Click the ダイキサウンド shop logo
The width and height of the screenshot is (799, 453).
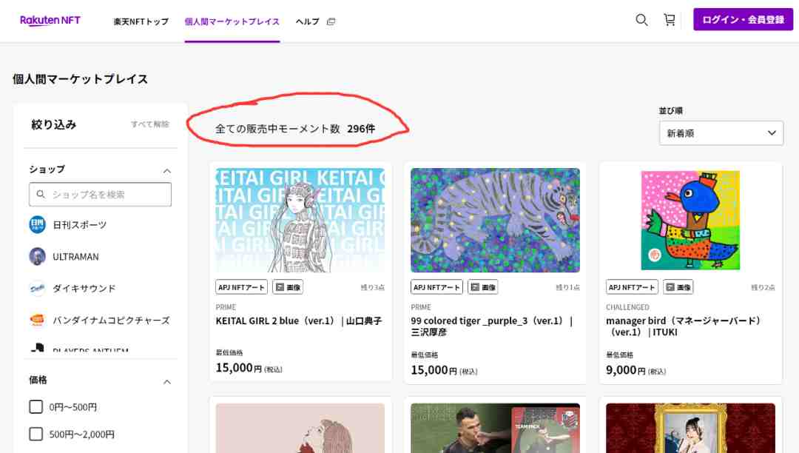(37, 289)
